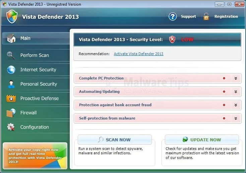Click red dot for Self-protection from malware
246x173 pixels.
coord(224,119)
